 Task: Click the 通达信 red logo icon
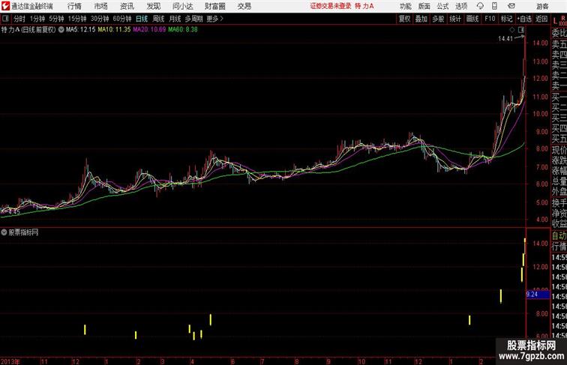click(x=5, y=6)
